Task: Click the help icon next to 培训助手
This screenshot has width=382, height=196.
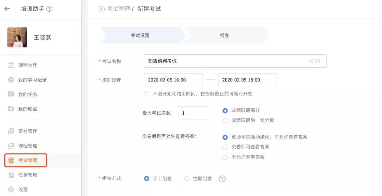Action: click(x=50, y=9)
